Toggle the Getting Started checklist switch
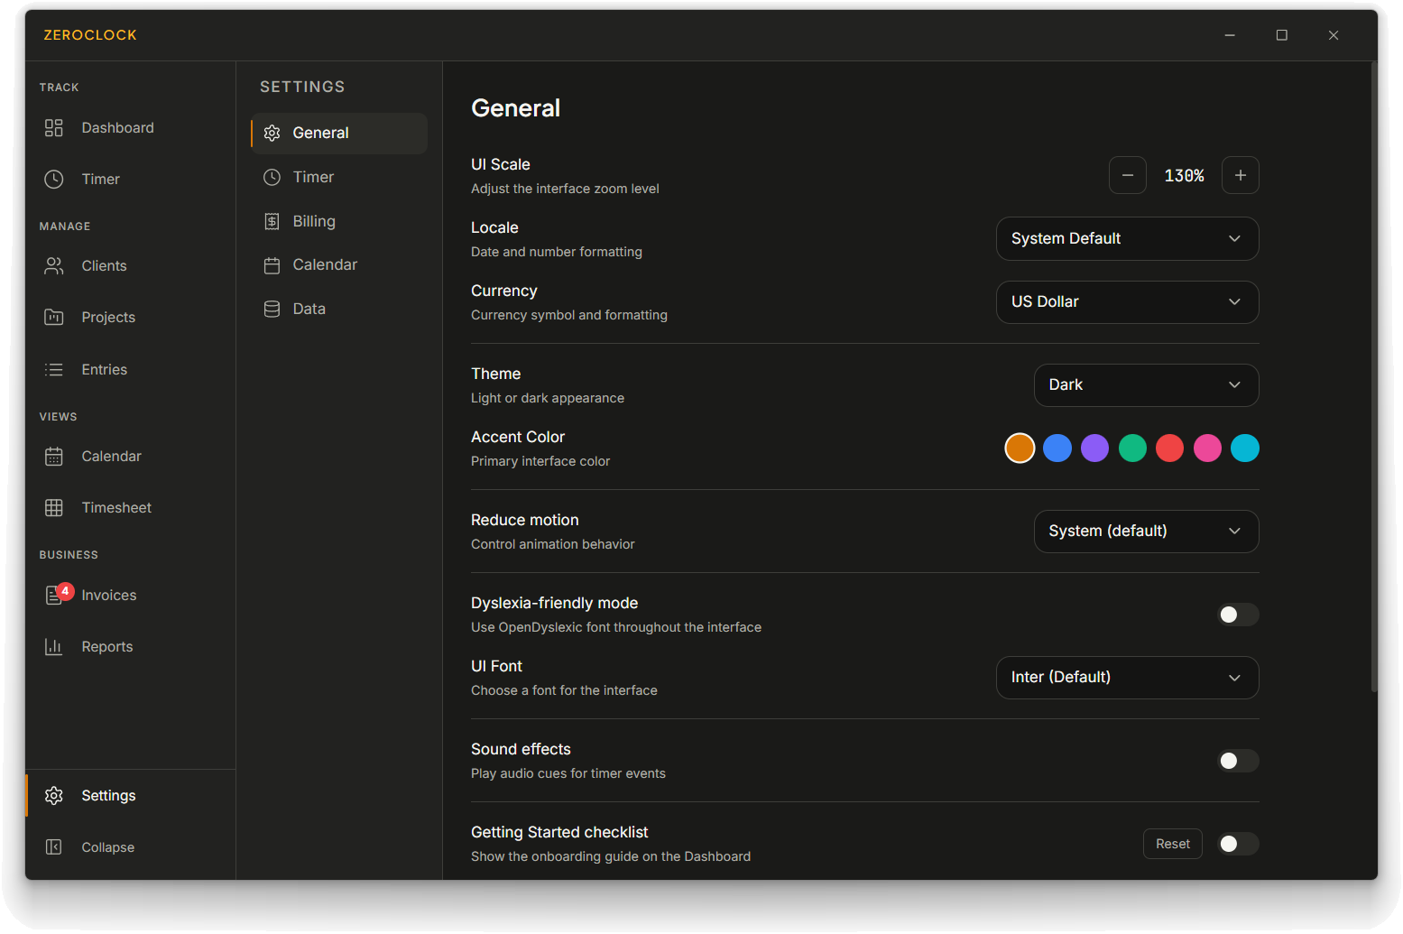 coord(1238,844)
